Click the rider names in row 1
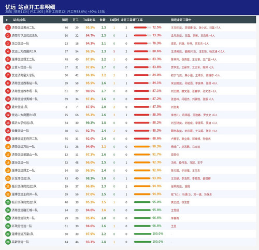The height and width of the screenshot is (250, 259). click(x=196, y=27)
